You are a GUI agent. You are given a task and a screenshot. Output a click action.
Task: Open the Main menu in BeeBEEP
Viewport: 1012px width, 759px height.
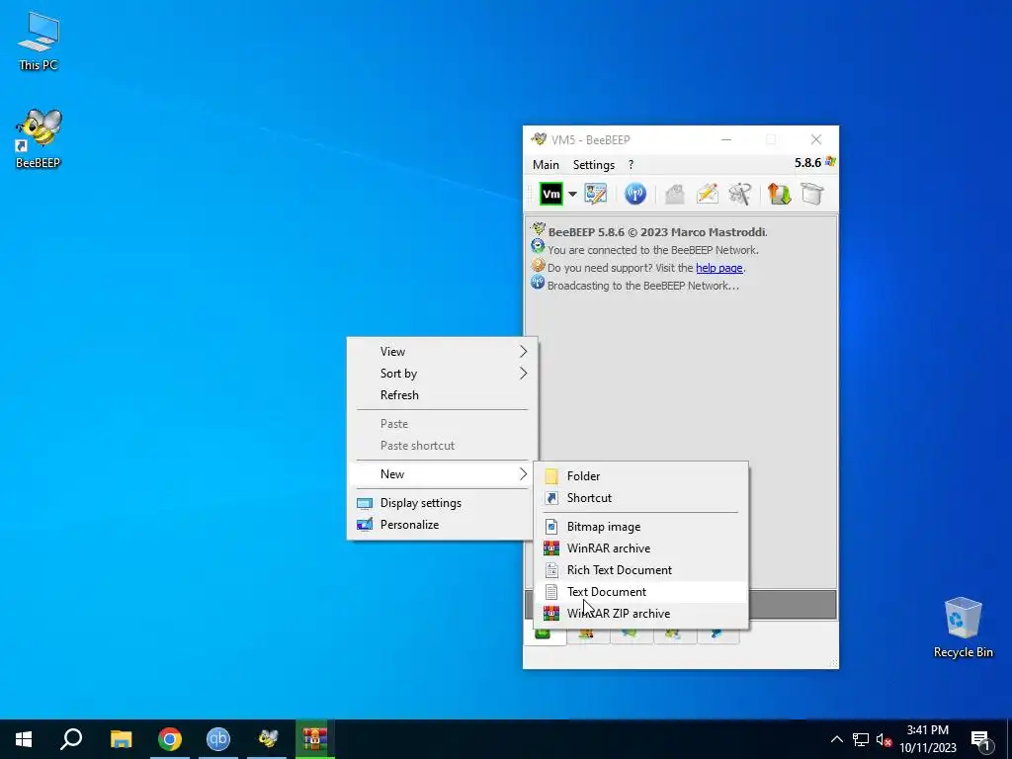click(546, 165)
